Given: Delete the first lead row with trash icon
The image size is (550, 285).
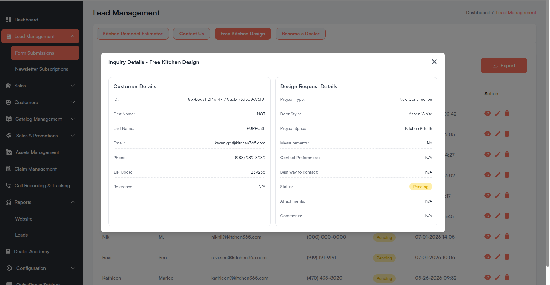Looking at the screenshot, I should [507, 114].
